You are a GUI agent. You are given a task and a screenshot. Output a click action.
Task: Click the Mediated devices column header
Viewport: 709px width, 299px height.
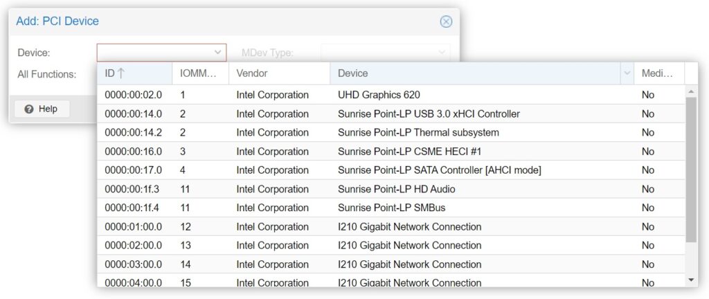click(x=659, y=73)
